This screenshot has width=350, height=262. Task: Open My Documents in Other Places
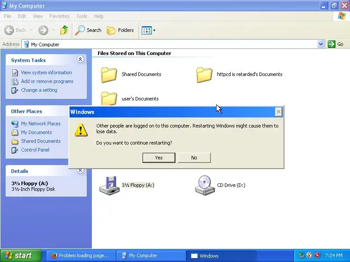[36, 132]
